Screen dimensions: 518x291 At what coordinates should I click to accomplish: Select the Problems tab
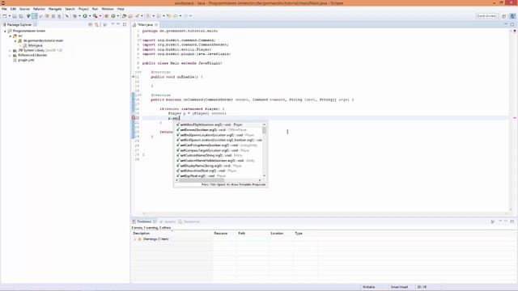[144, 221]
